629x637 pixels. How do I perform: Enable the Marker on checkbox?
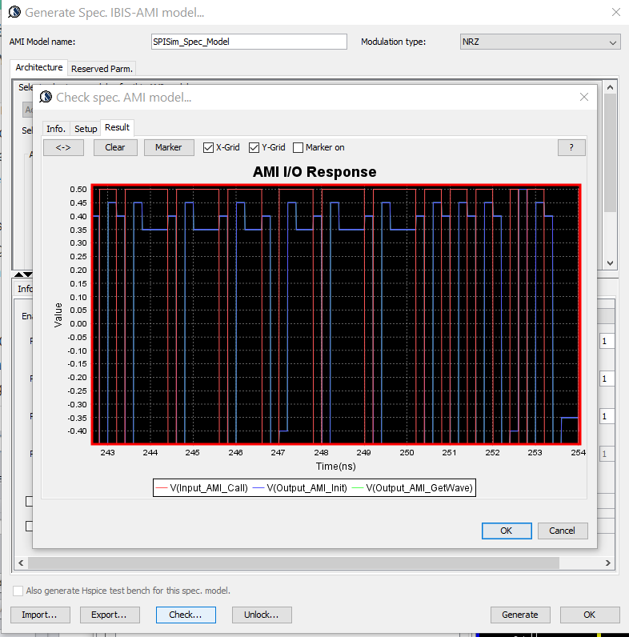tap(298, 147)
